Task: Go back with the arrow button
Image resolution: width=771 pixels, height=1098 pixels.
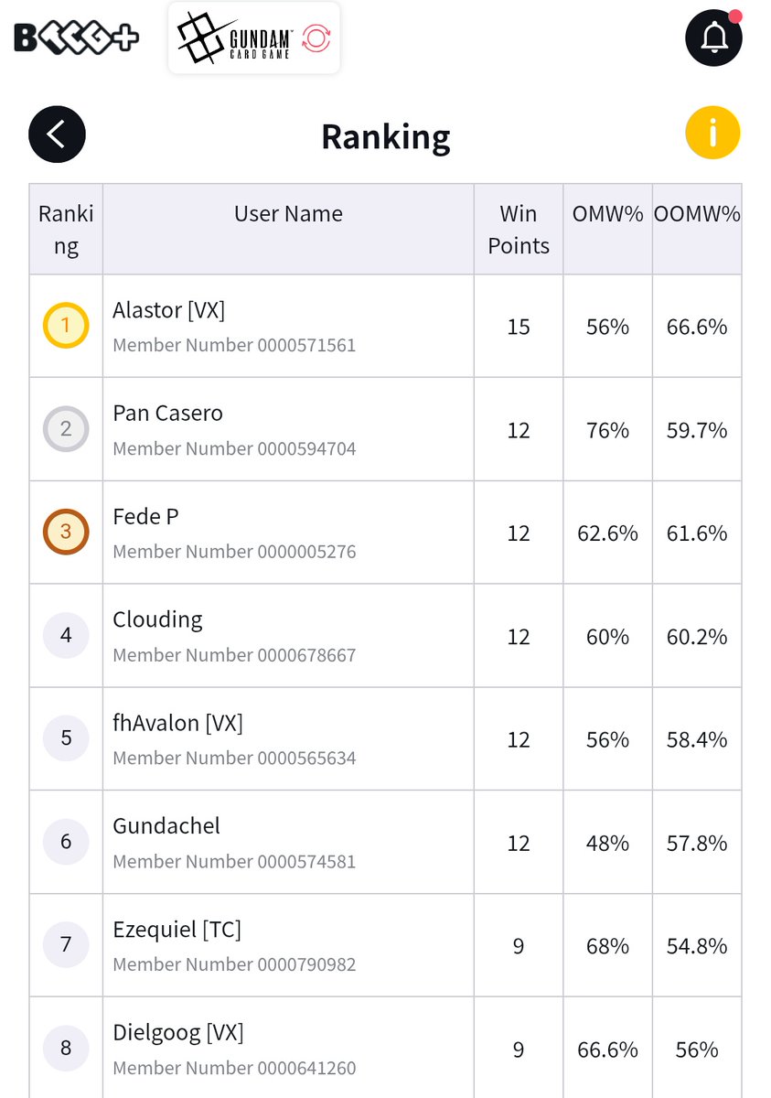Action: (x=57, y=135)
